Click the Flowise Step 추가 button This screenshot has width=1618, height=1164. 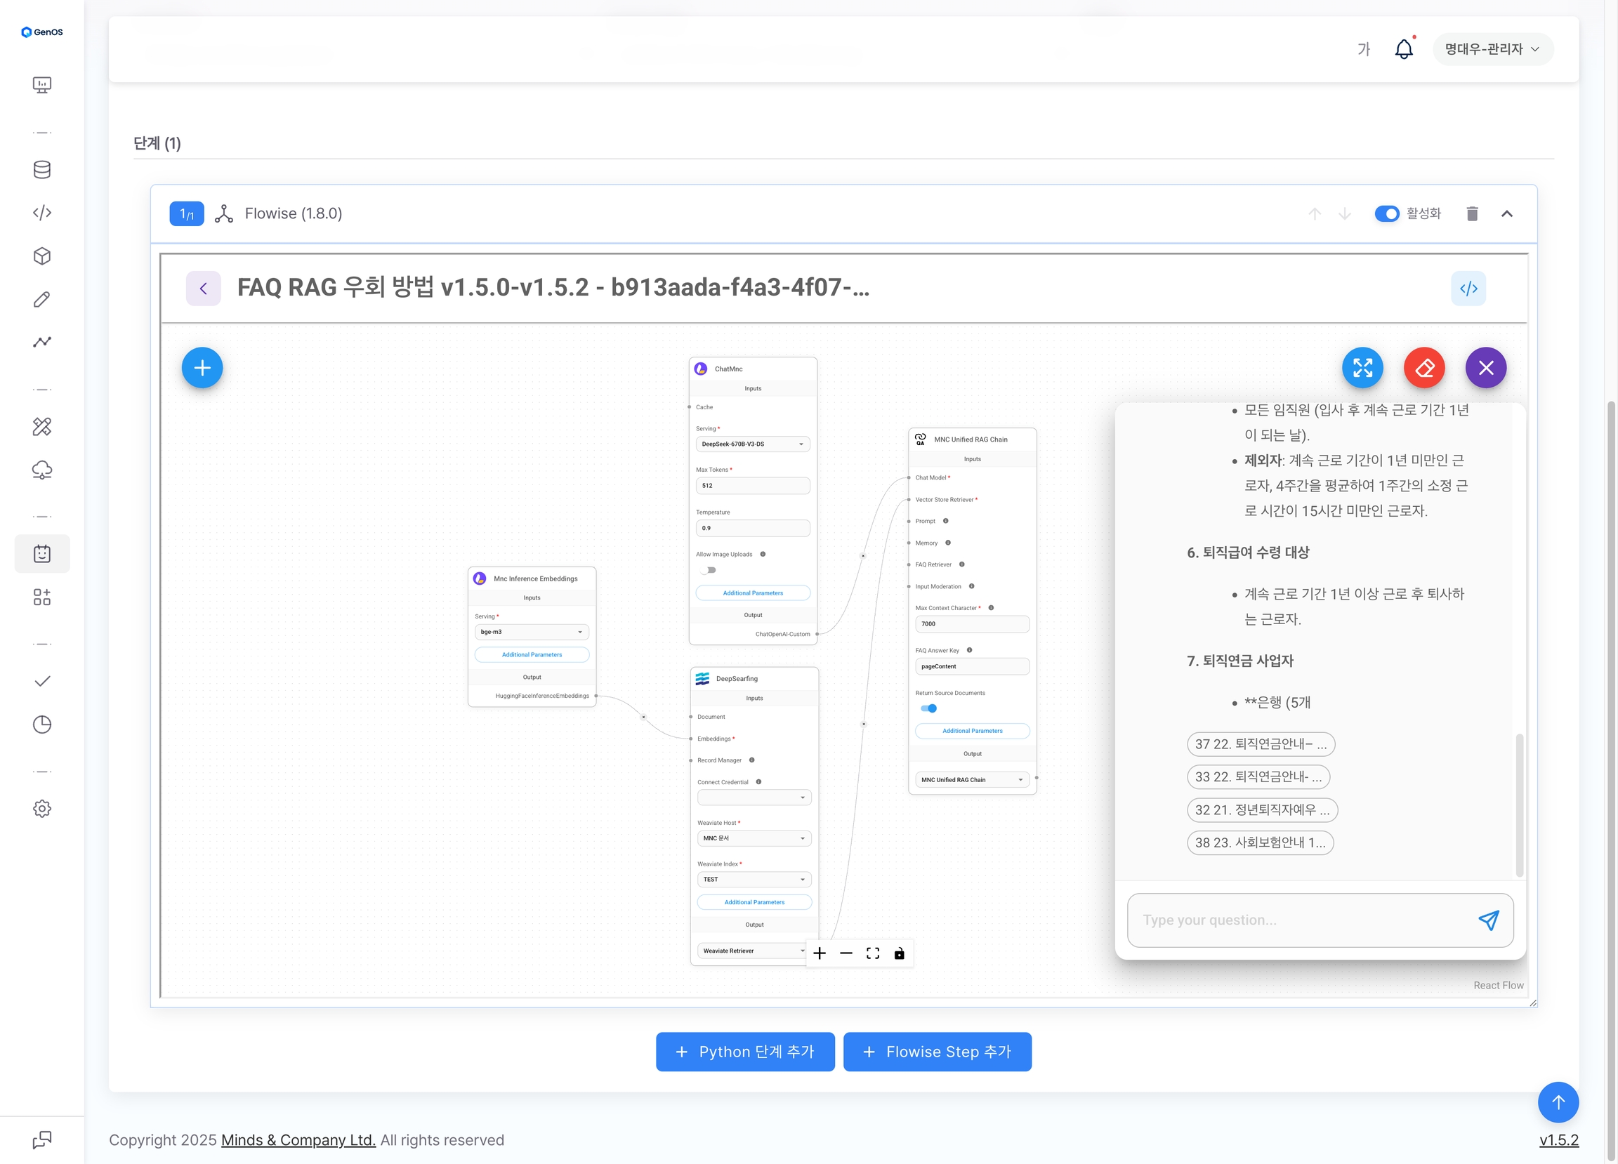tap(937, 1052)
